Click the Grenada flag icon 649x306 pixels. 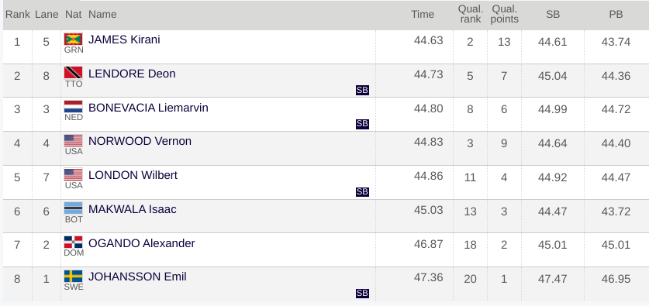[73, 40]
